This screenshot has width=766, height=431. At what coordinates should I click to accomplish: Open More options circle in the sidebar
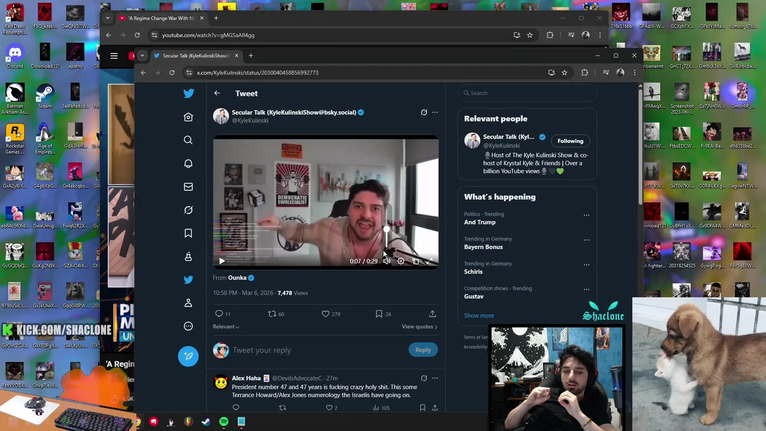(x=188, y=326)
